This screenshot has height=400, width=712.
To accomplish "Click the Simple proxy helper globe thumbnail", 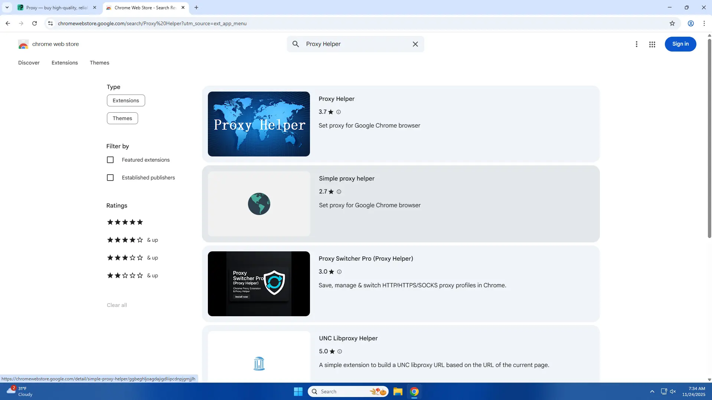I will point(259,204).
